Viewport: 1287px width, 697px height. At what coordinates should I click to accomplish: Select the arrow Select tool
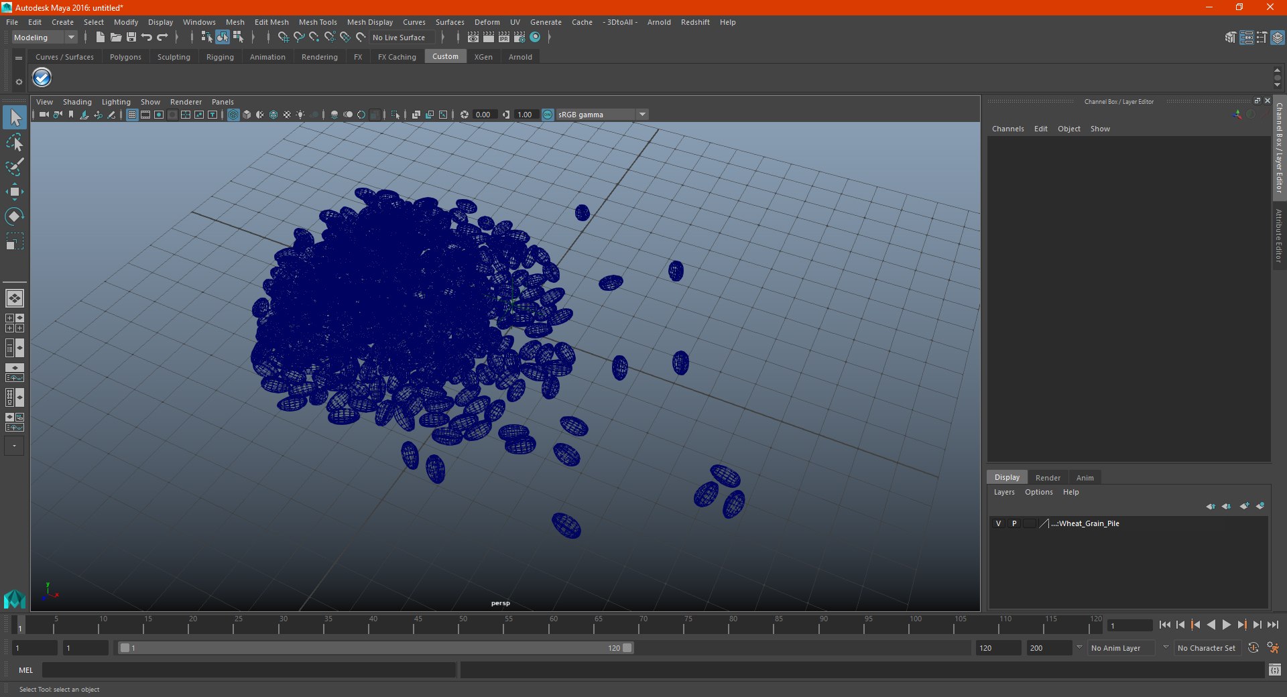coord(15,117)
